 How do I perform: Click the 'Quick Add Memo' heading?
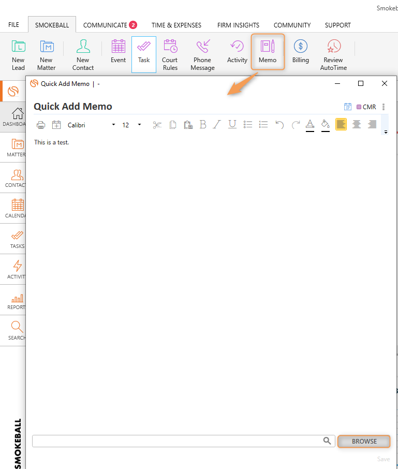[x=72, y=107]
